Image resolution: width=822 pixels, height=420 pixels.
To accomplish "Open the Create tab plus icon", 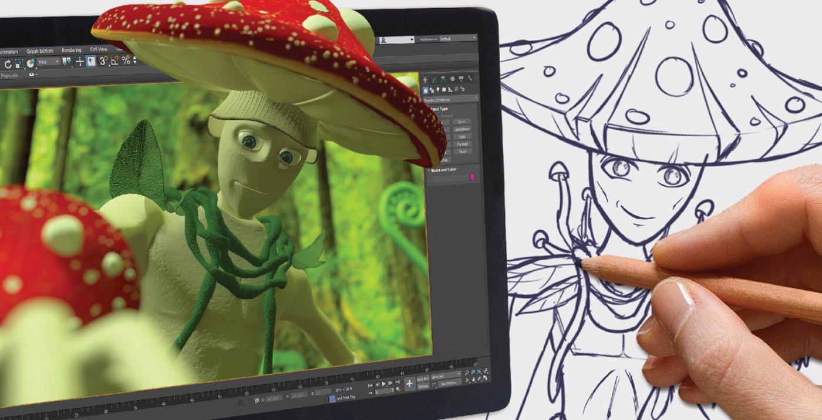I will (x=425, y=80).
